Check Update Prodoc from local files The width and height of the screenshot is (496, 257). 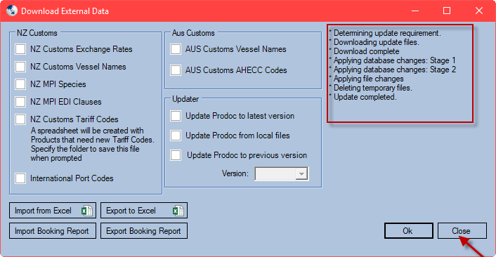pos(176,136)
